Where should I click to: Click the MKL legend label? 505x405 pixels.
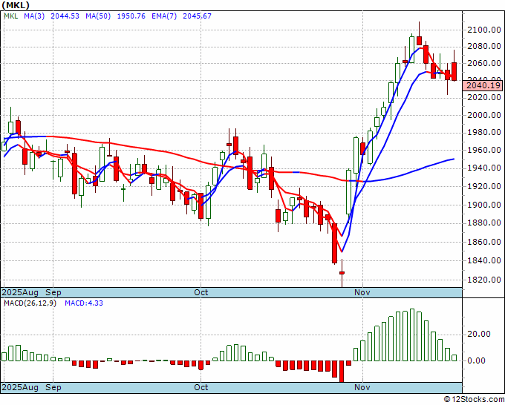[11, 16]
